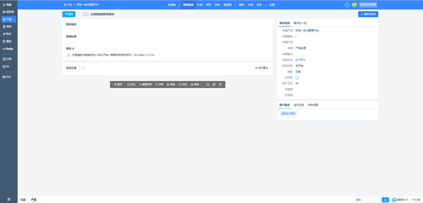Click the blue 返回 button at top left
This screenshot has width=423, height=203.
[69, 14]
